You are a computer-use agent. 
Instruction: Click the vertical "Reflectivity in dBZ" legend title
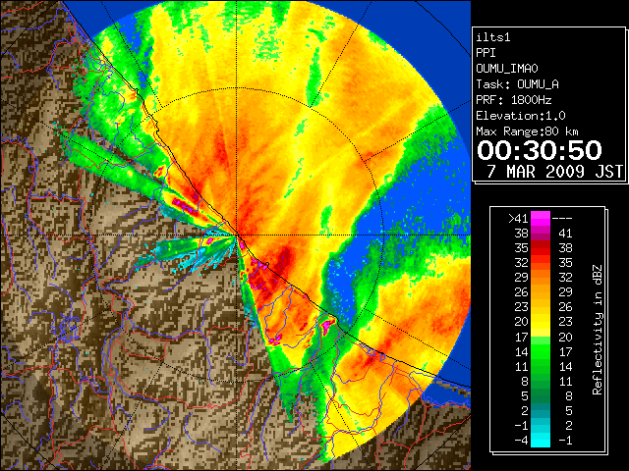click(598, 330)
